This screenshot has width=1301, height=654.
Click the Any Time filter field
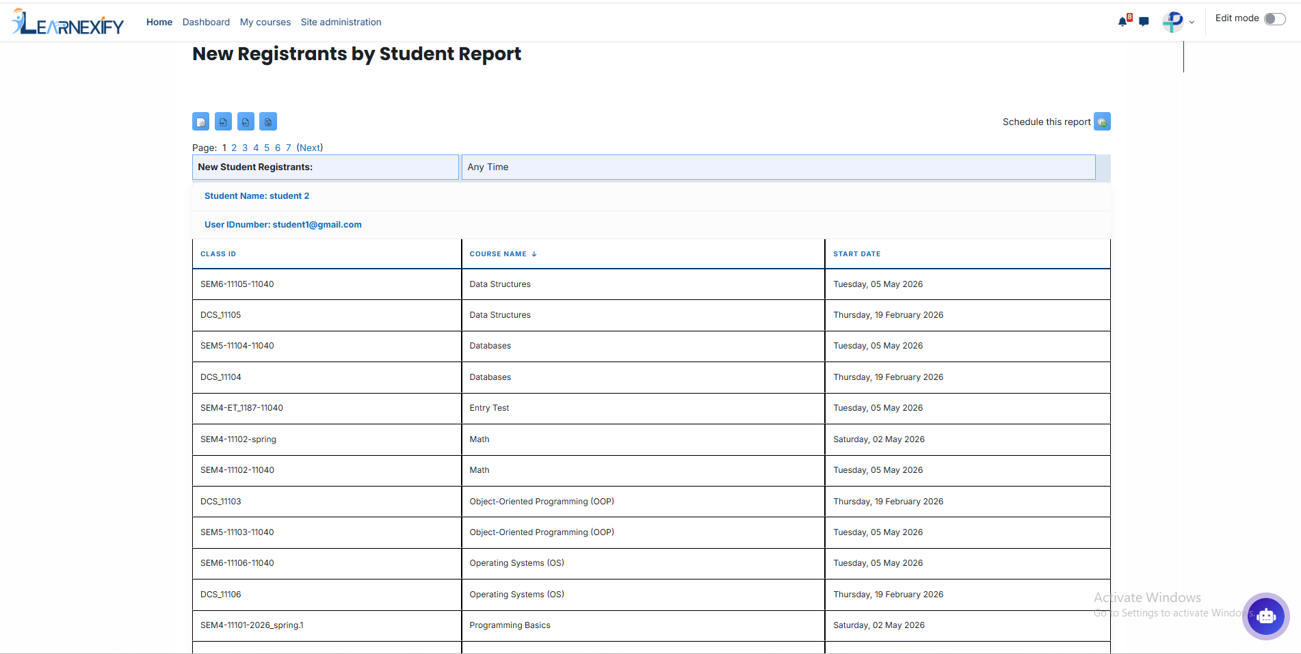(778, 167)
